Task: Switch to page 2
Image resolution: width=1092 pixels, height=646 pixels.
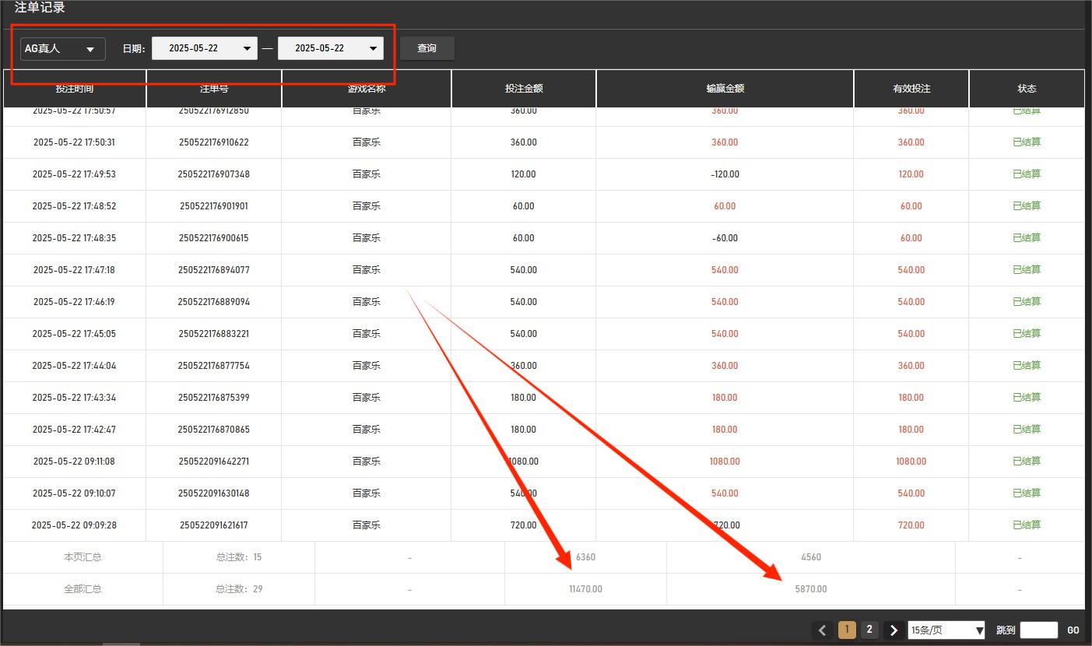Action: [869, 630]
